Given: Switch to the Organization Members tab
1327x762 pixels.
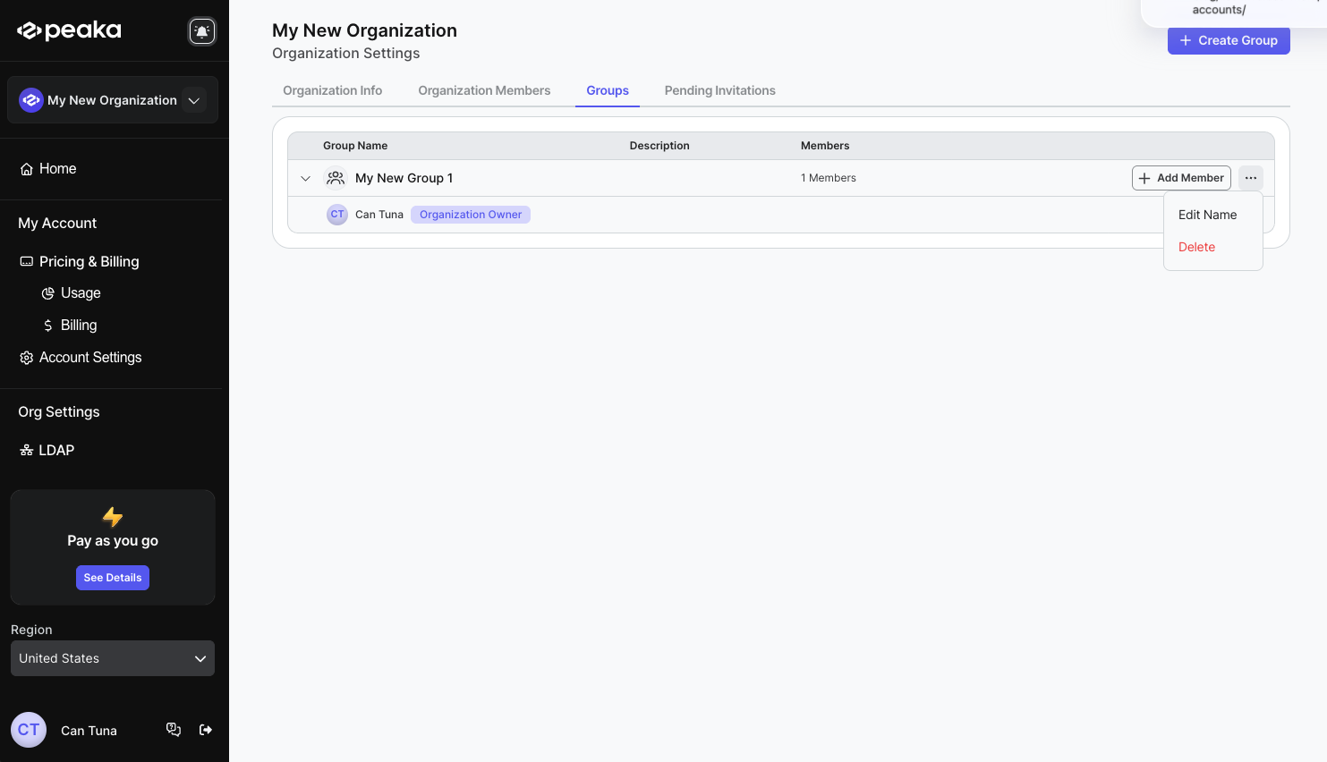Looking at the screenshot, I should coord(484,90).
